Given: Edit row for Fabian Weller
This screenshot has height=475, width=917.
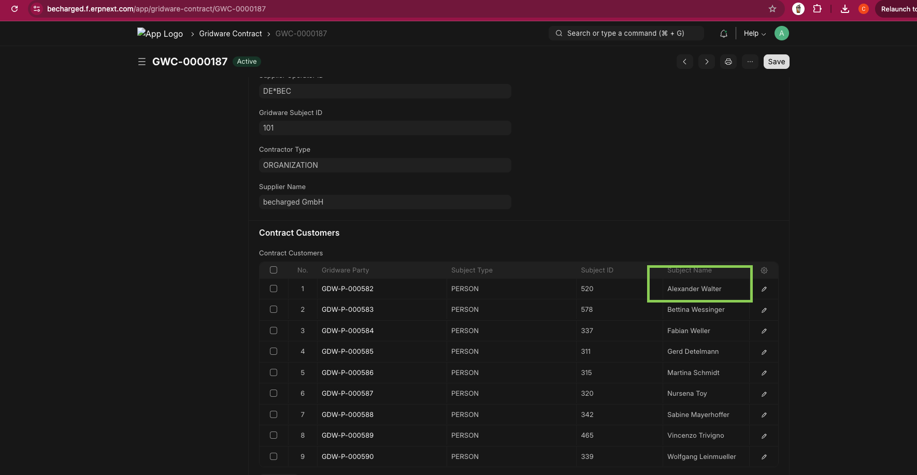Looking at the screenshot, I should pyautogui.click(x=764, y=331).
